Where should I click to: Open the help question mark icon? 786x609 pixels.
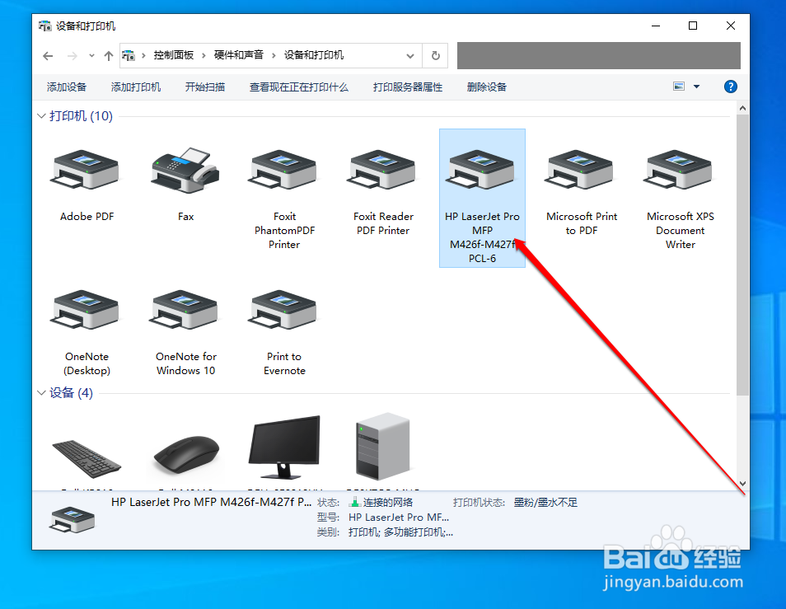coord(730,87)
